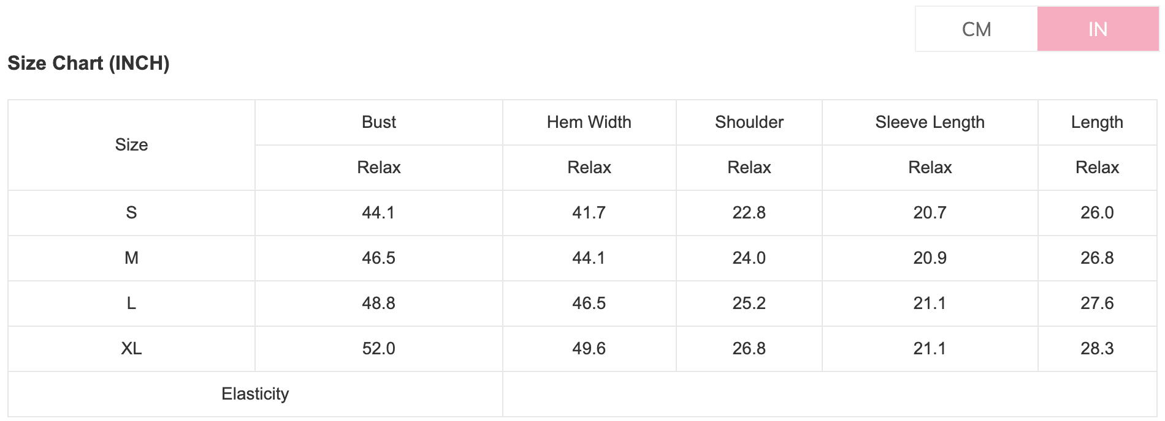The width and height of the screenshot is (1165, 421).
Task: Click the M shoulder value 24.0
Action: (749, 258)
